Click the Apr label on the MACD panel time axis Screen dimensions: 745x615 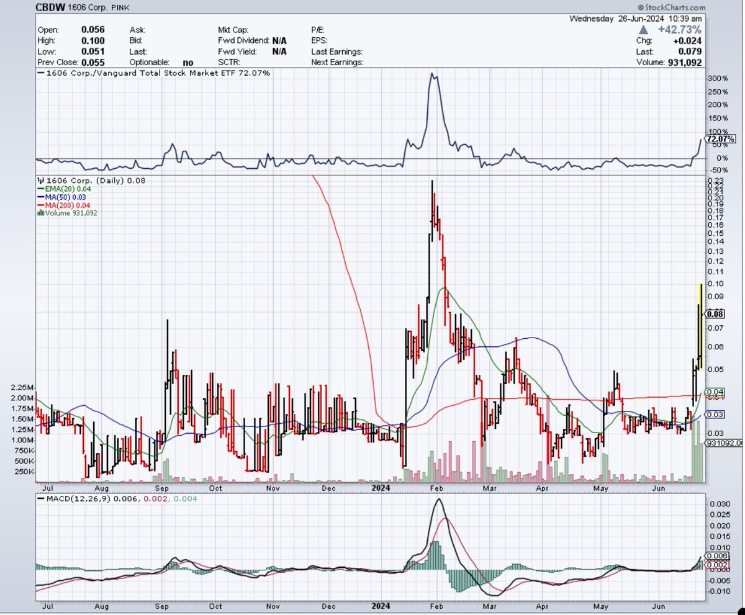pyautogui.click(x=543, y=606)
